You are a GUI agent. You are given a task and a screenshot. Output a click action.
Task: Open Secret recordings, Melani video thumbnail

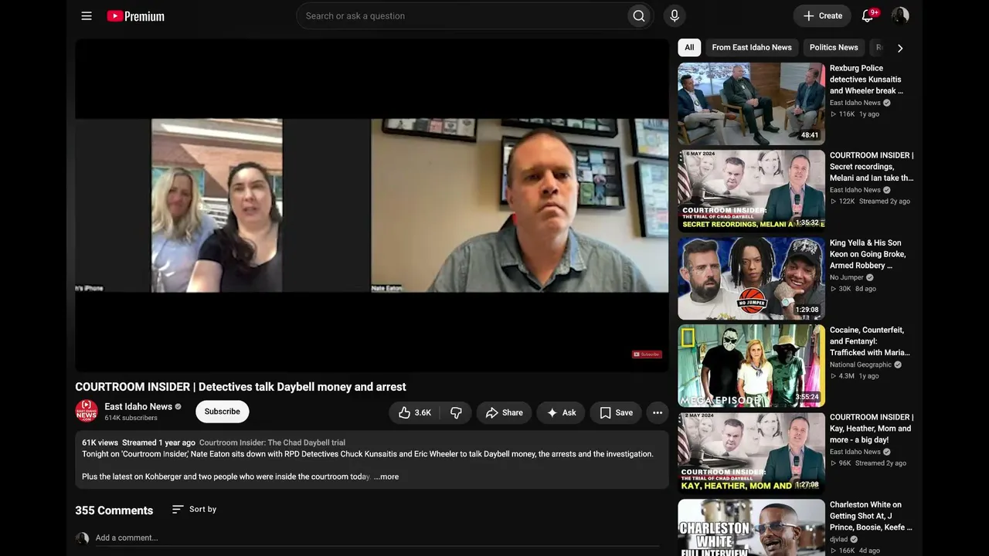[751, 191]
